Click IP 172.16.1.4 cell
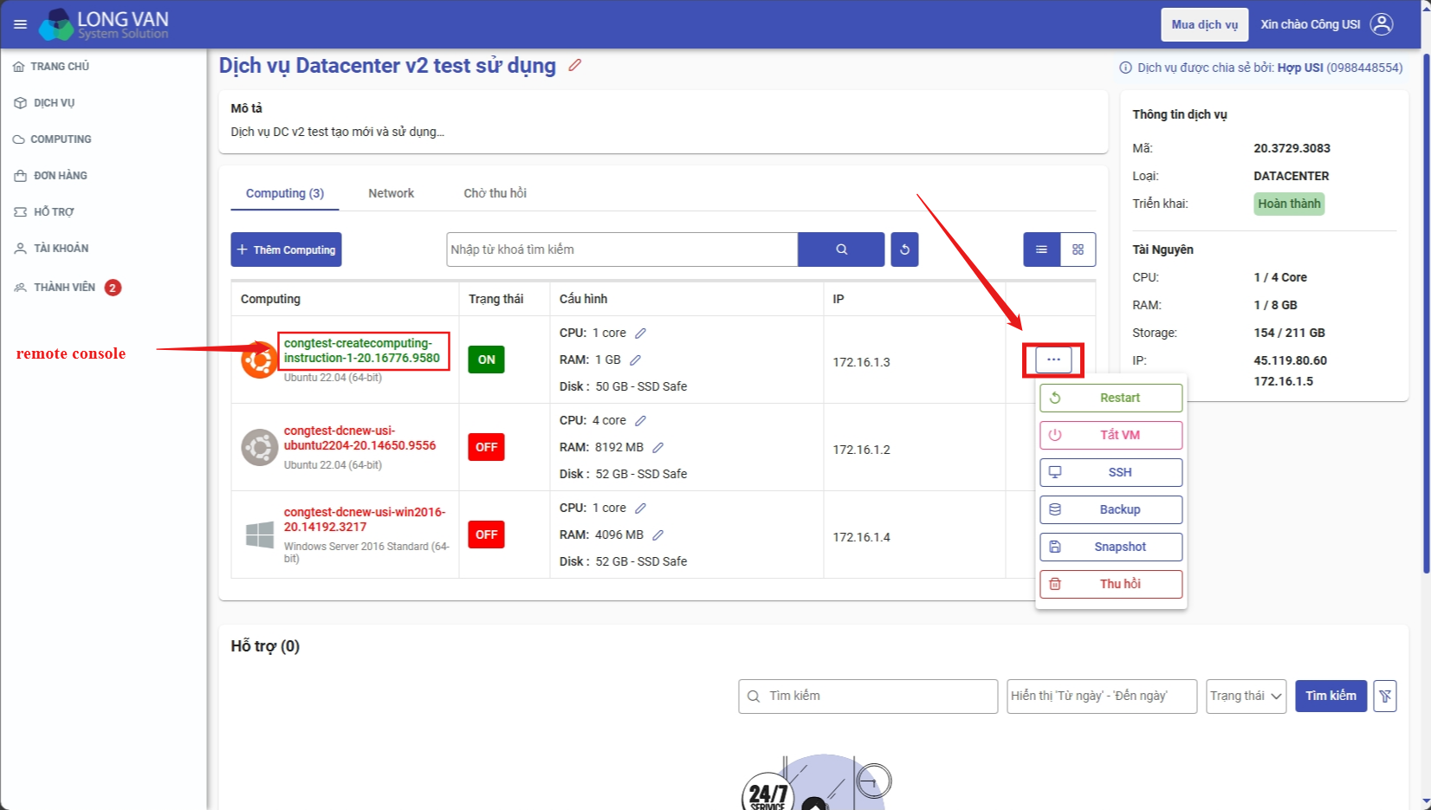This screenshot has width=1431, height=810. [x=861, y=537]
